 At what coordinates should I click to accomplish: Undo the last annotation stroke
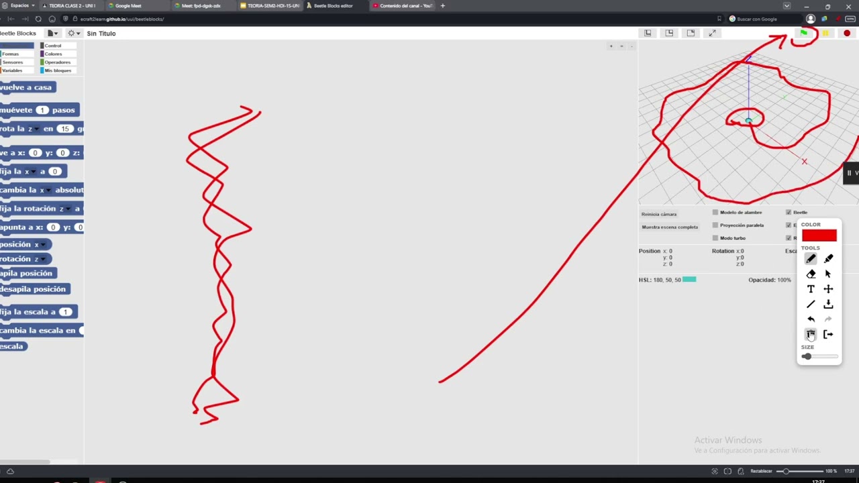[x=811, y=319]
